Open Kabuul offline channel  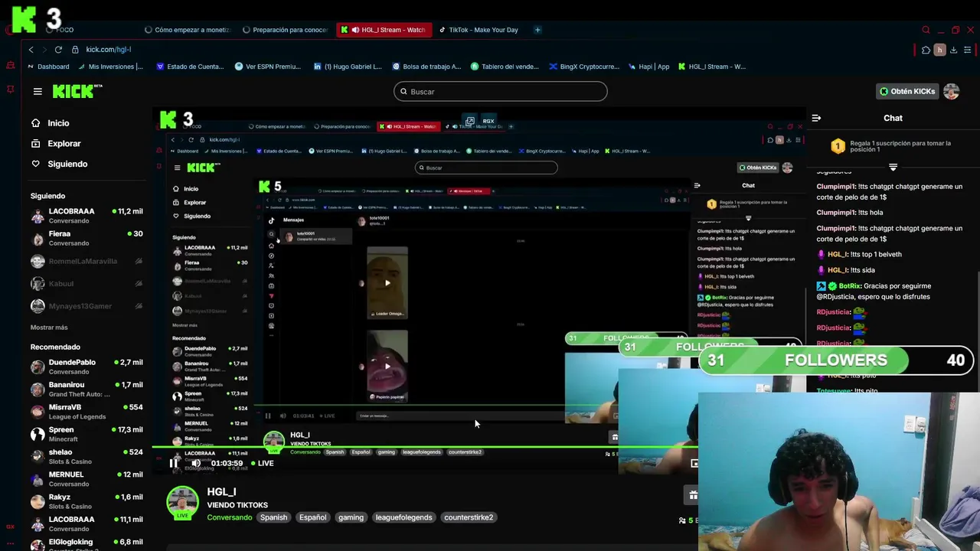click(x=87, y=283)
